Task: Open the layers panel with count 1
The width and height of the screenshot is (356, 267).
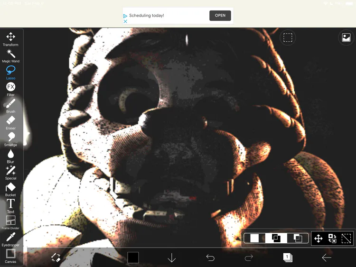Action: (288, 258)
